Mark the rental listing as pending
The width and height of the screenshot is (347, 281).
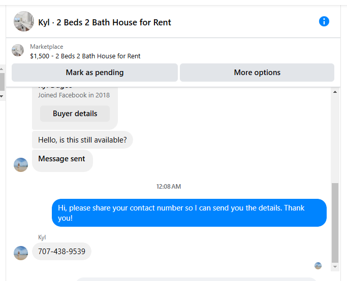(94, 73)
